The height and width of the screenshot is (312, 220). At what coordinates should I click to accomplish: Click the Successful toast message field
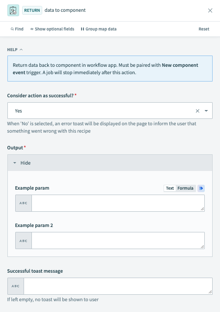118,286
